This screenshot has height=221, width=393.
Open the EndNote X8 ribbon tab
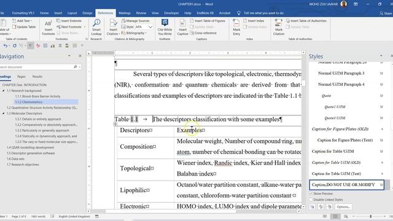coord(205,13)
